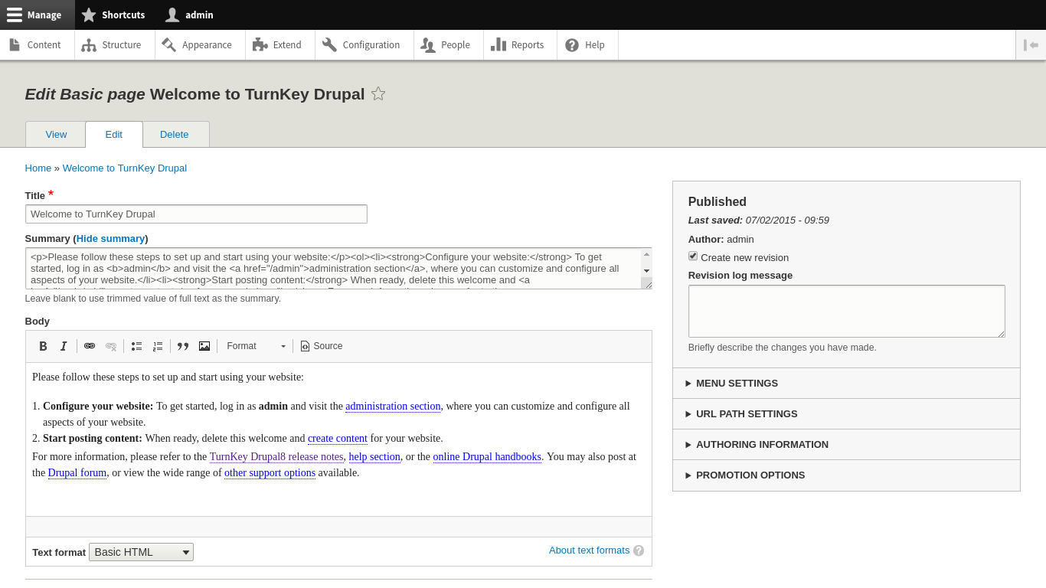Viewport: 1046px width, 588px height.
Task: Click into the Title input field
Action: pos(196,214)
